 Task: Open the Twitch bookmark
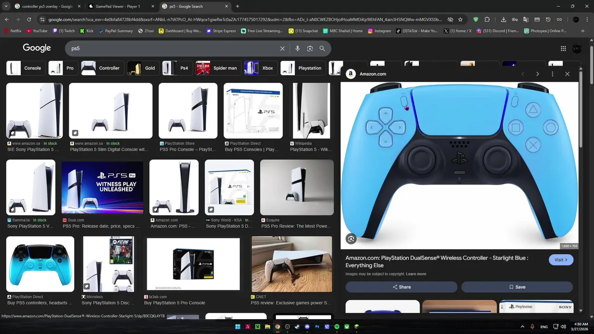(64, 31)
